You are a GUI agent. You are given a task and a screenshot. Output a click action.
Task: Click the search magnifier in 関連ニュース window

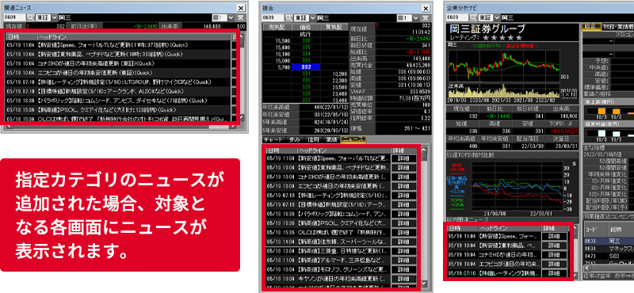(x=31, y=17)
